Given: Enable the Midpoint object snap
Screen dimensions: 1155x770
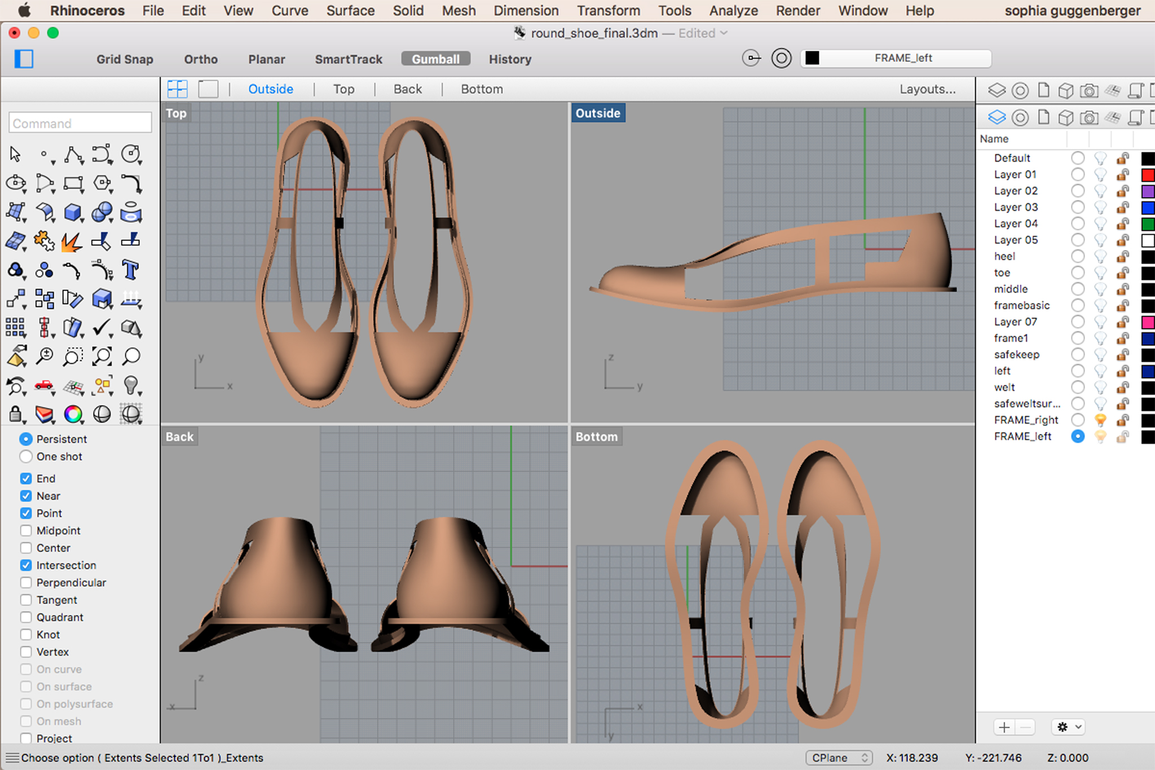Looking at the screenshot, I should pyautogui.click(x=26, y=530).
